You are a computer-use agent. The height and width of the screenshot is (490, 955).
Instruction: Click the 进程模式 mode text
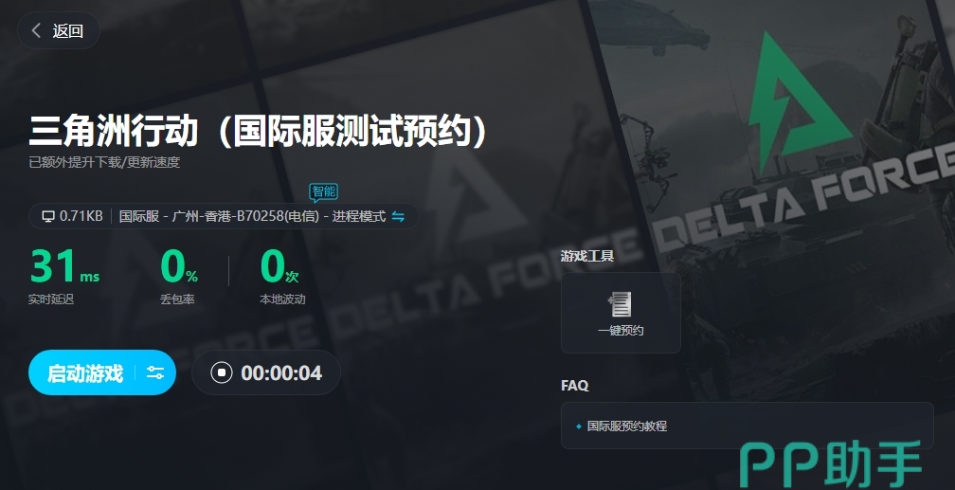coord(359,216)
